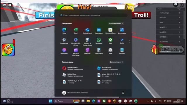This screenshot has width=187, height=105.
Task: Open the weather widget on taskbar
Action: coord(8,101)
